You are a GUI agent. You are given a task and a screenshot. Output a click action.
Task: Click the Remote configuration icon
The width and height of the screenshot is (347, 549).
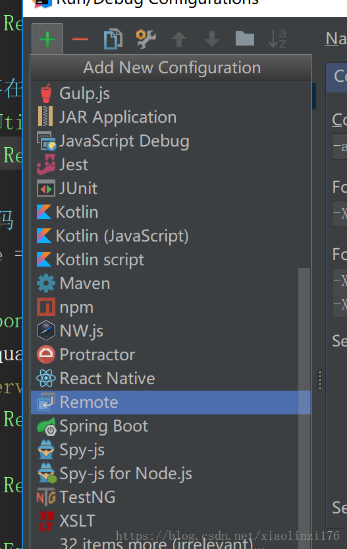coord(46,402)
